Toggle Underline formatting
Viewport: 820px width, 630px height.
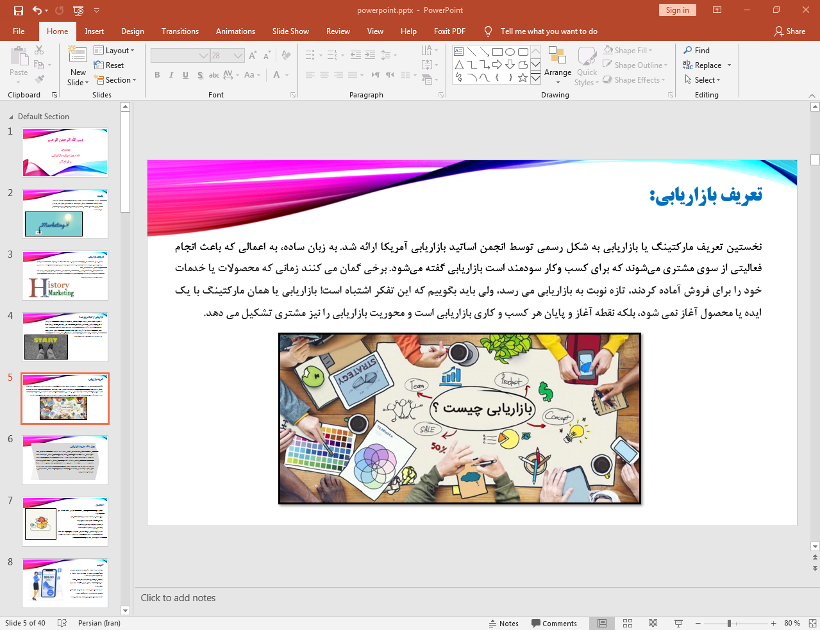tap(185, 75)
